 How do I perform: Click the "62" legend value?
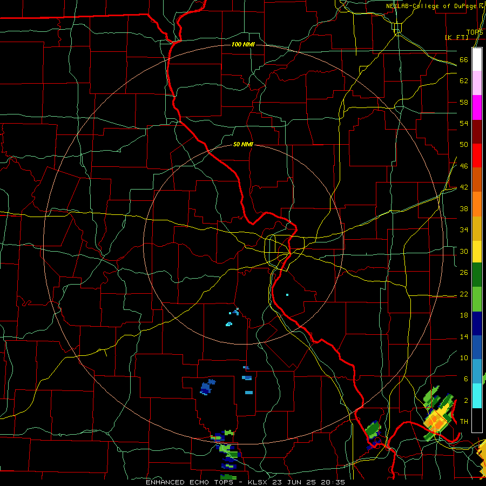(464, 81)
